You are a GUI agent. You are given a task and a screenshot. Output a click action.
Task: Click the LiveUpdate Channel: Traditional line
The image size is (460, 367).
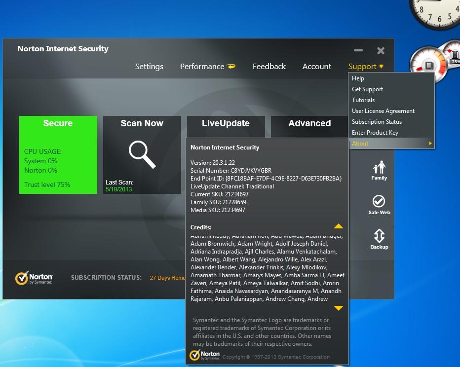pyautogui.click(x=232, y=186)
